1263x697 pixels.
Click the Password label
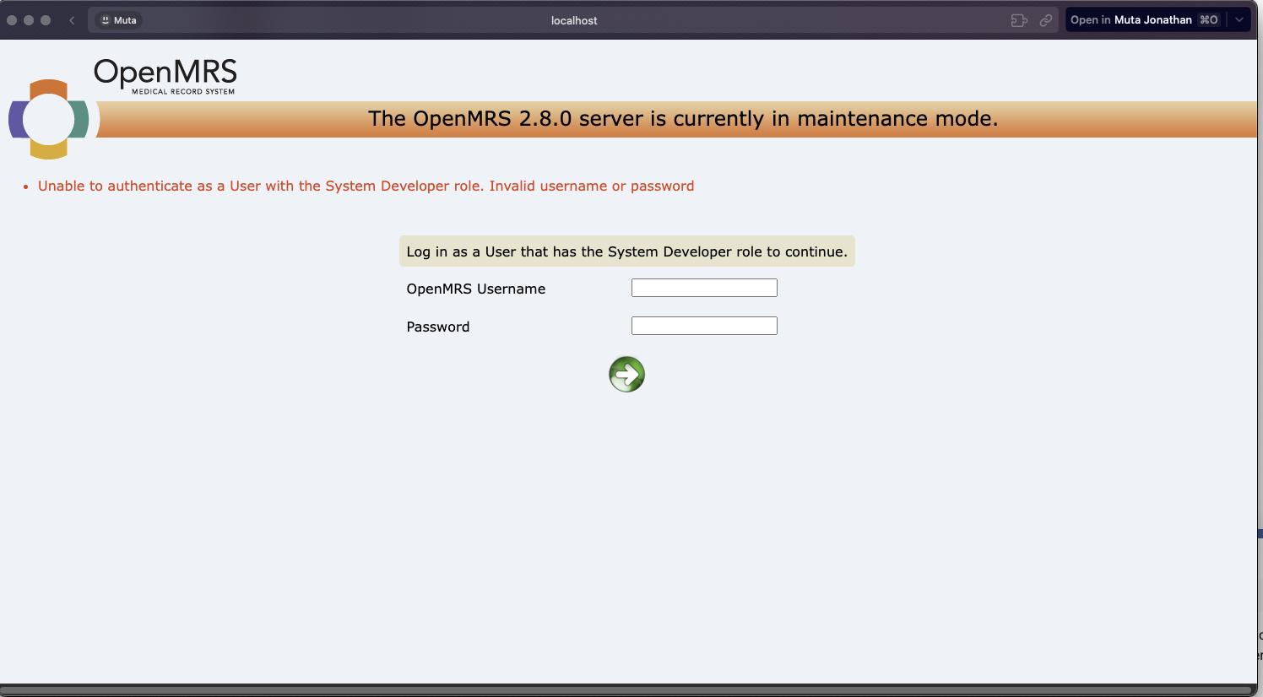click(438, 327)
